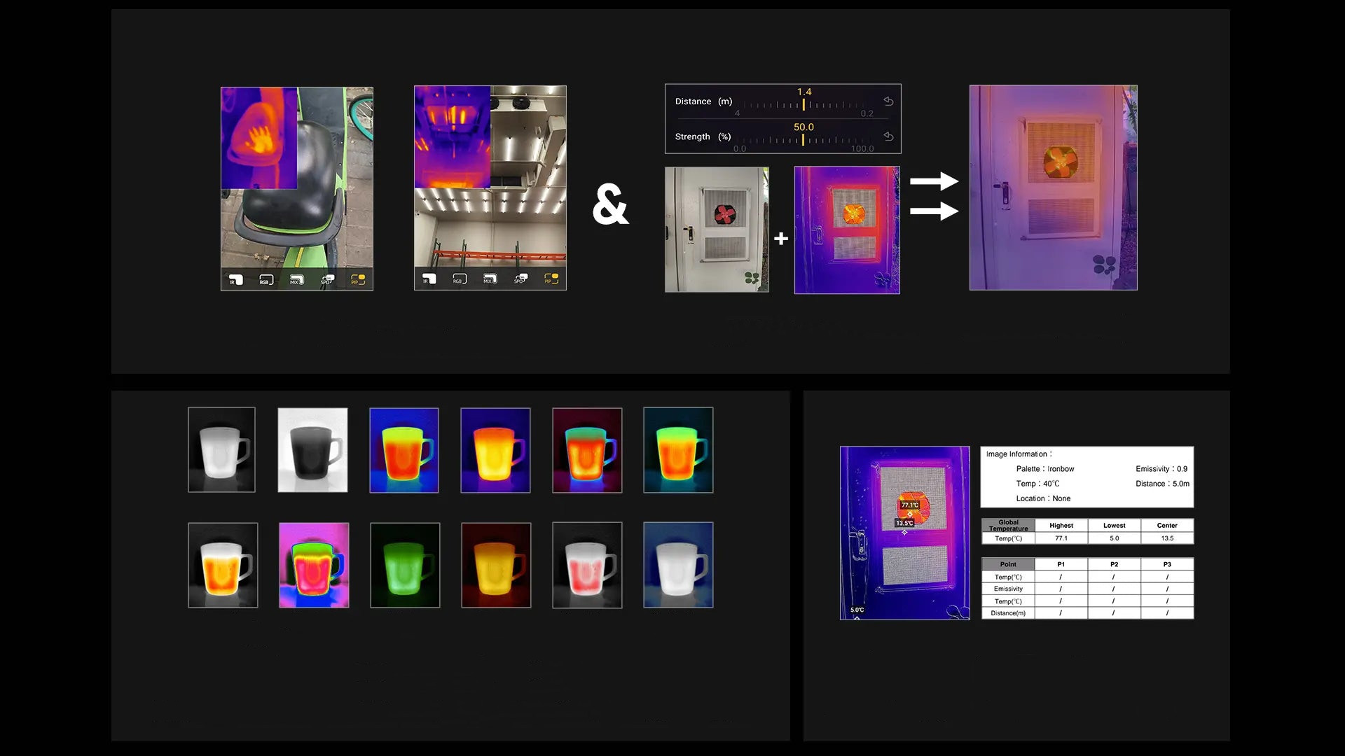This screenshot has height=756, width=1345.
Task: Choose SPD mode in warehouse image toolbar
Action: (x=520, y=279)
